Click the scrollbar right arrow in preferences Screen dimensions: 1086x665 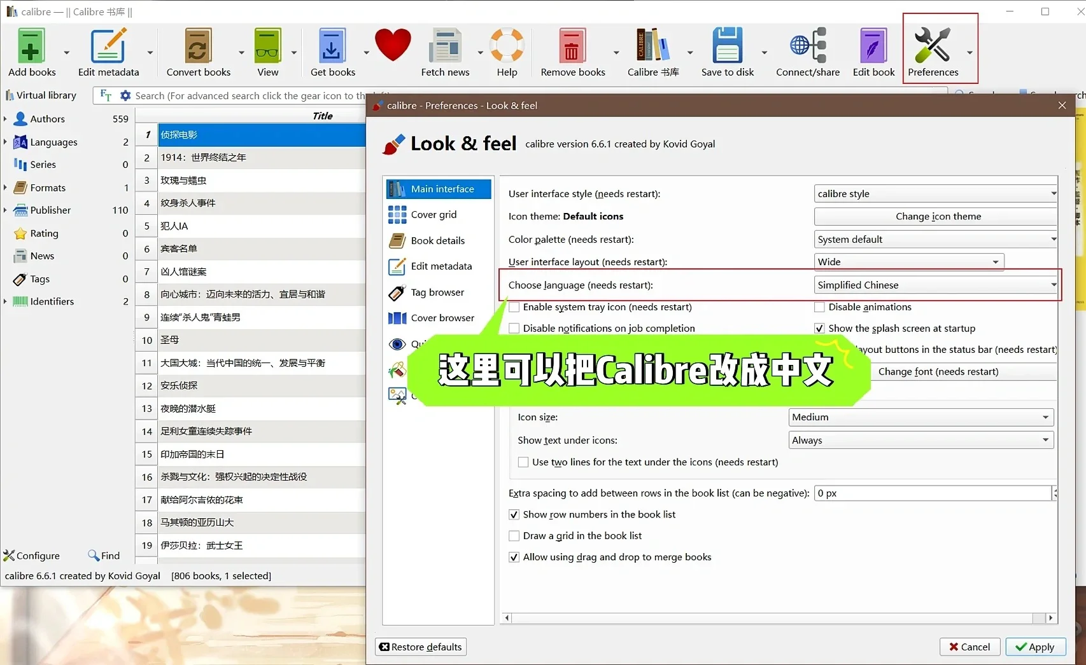1050,618
